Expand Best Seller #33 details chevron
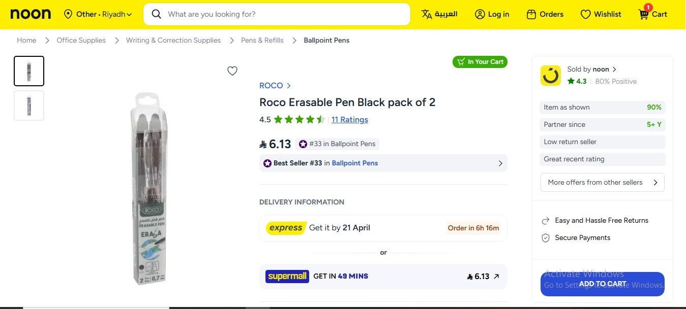The image size is (686, 309). click(500, 163)
